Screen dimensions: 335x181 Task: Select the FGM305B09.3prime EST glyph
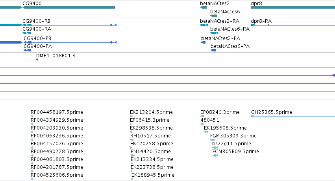click(212, 140)
